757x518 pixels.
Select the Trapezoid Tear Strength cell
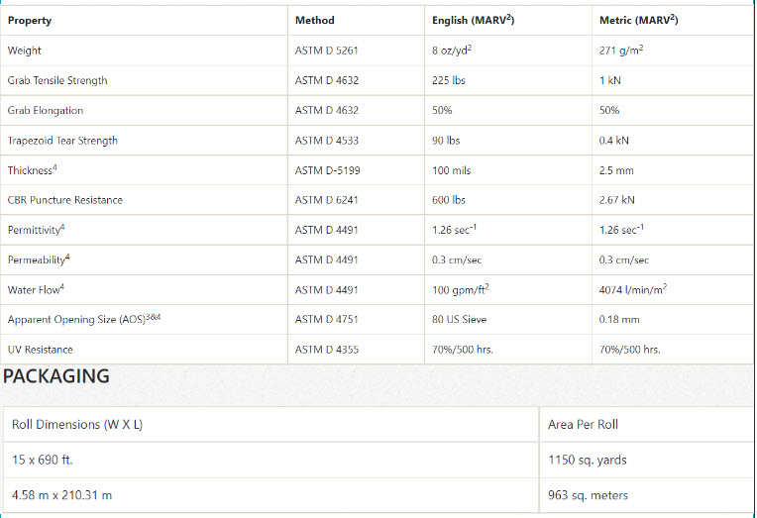tap(62, 141)
